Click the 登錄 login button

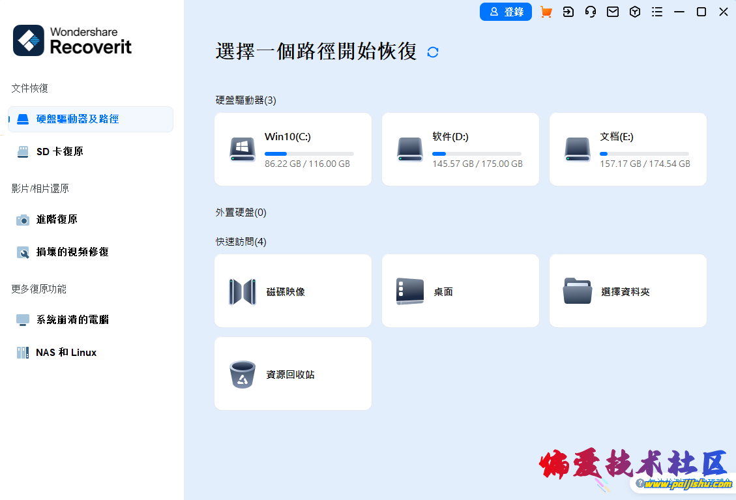pos(506,12)
